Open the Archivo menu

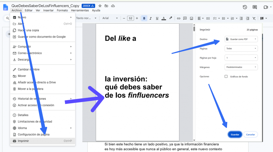(x=17, y=10)
